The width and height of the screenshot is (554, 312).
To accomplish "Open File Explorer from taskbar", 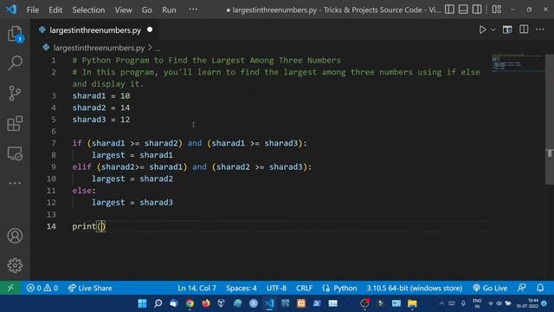I will point(412,303).
